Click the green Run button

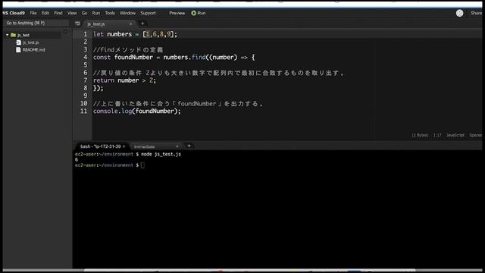point(199,13)
